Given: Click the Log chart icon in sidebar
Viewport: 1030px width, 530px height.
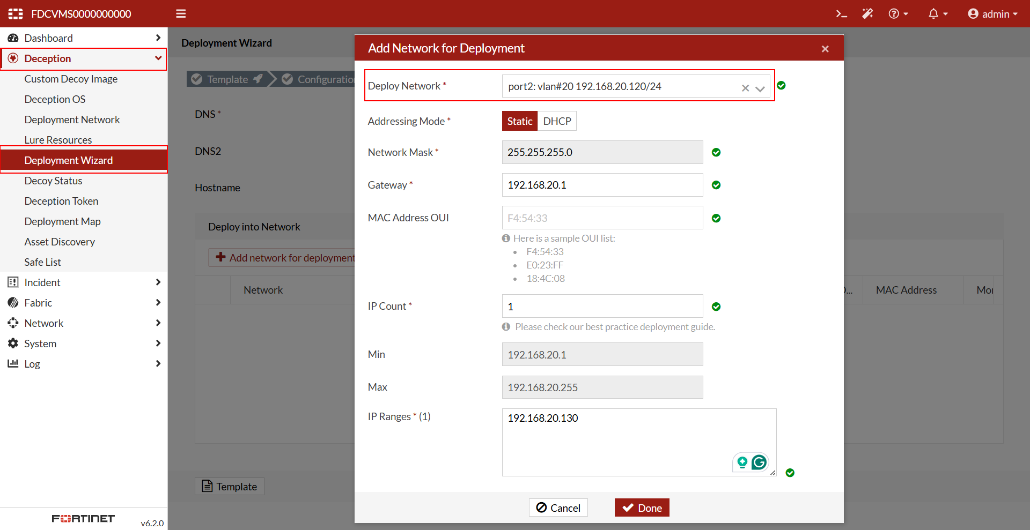Looking at the screenshot, I should (13, 364).
